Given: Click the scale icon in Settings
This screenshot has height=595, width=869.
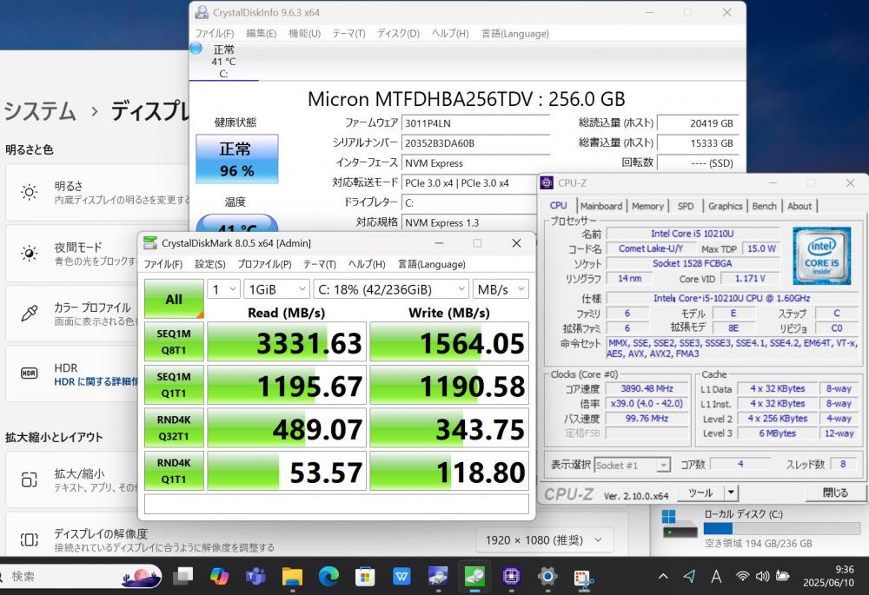Looking at the screenshot, I should click(30, 479).
